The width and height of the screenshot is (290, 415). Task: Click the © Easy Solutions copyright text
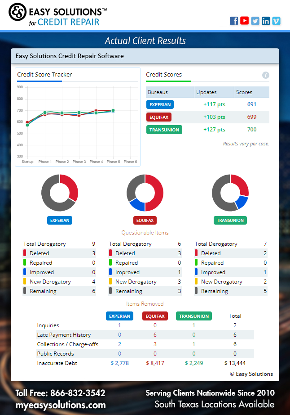click(x=251, y=374)
